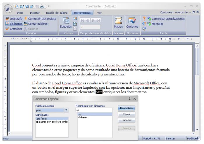Click the vertical scrollbar down arrow

(197, 129)
